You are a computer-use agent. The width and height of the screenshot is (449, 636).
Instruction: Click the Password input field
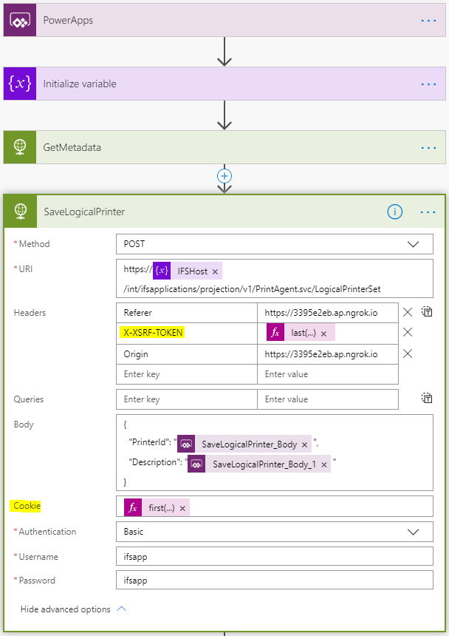tap(274, 581)
